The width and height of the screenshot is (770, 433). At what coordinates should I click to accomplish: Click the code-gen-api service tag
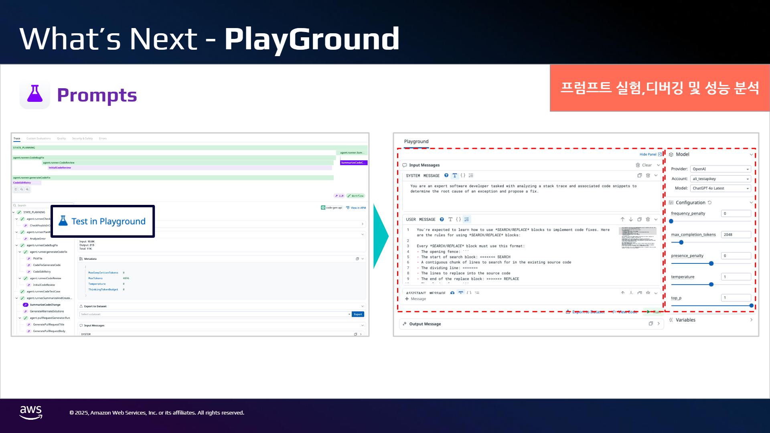(x=332, y=208)
